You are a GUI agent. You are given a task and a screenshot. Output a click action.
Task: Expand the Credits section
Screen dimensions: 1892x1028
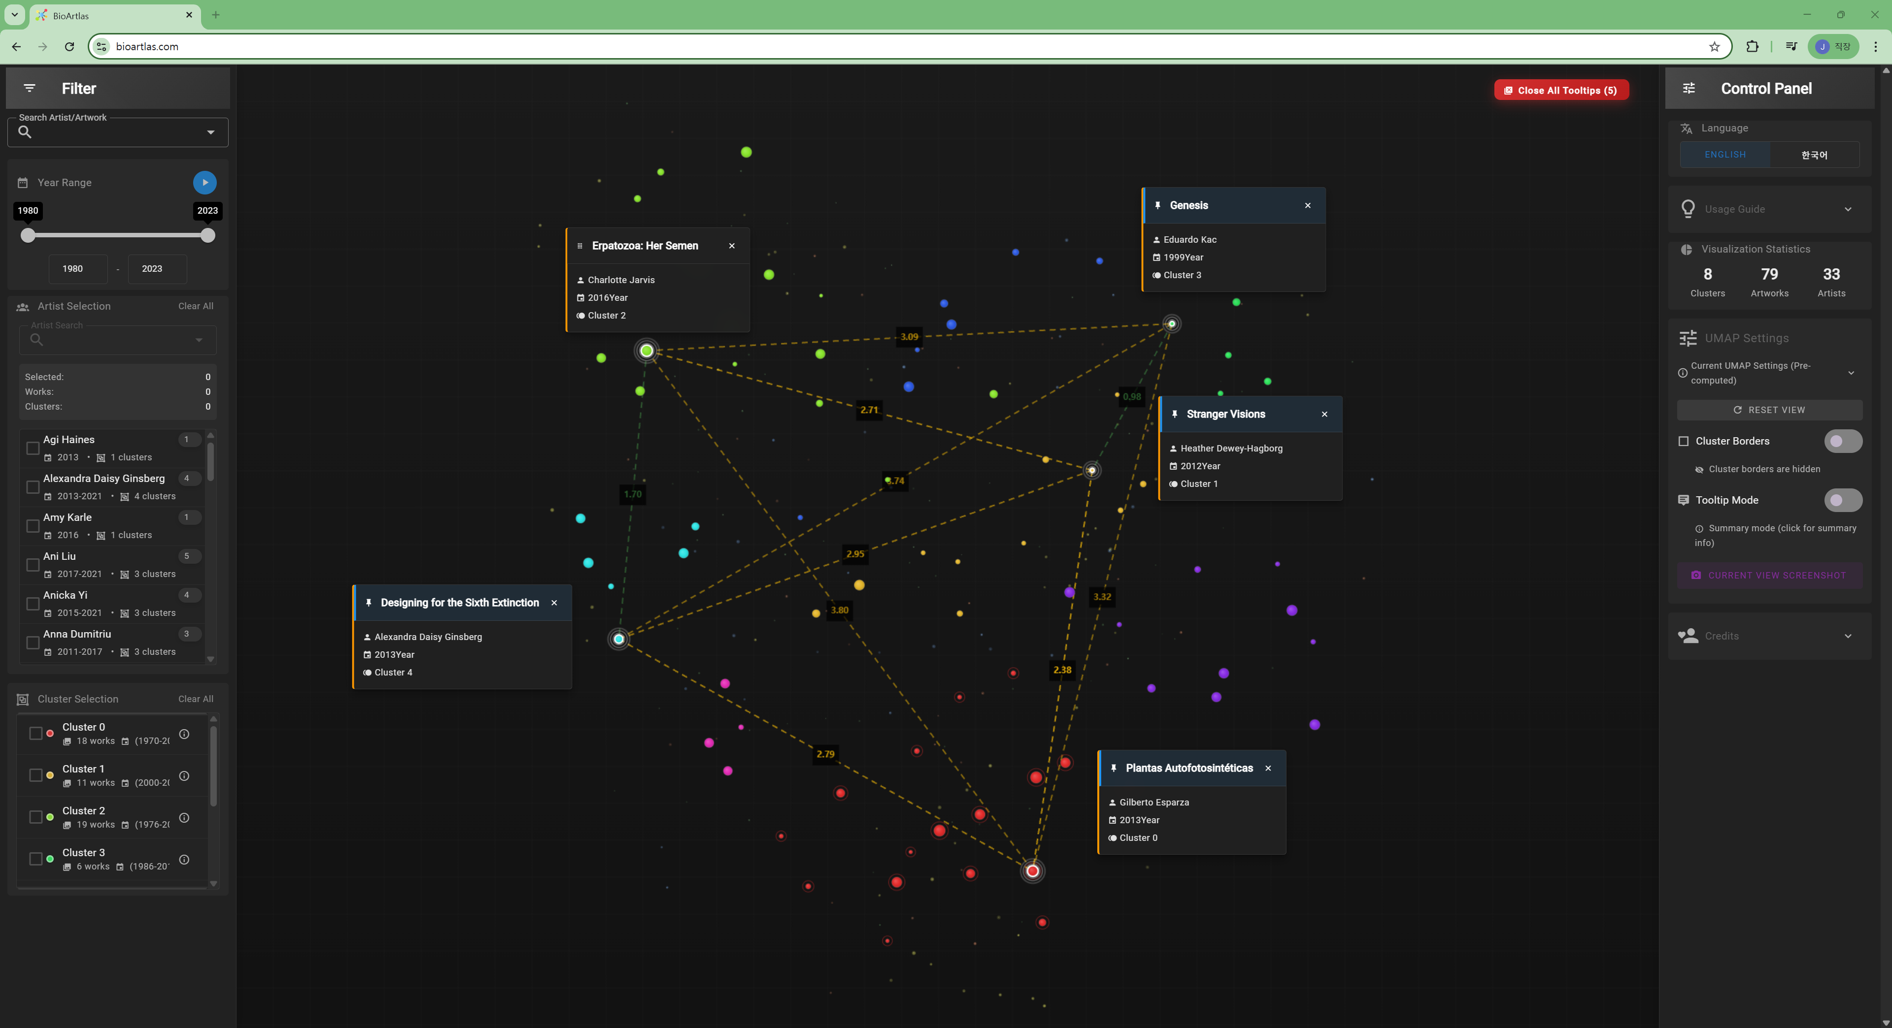click(1847, 636)
